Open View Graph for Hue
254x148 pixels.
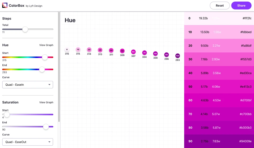point(46,45)
